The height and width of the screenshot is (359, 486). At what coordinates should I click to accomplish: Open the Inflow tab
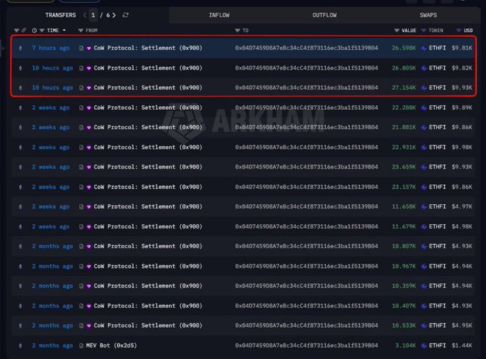[219, 15]
